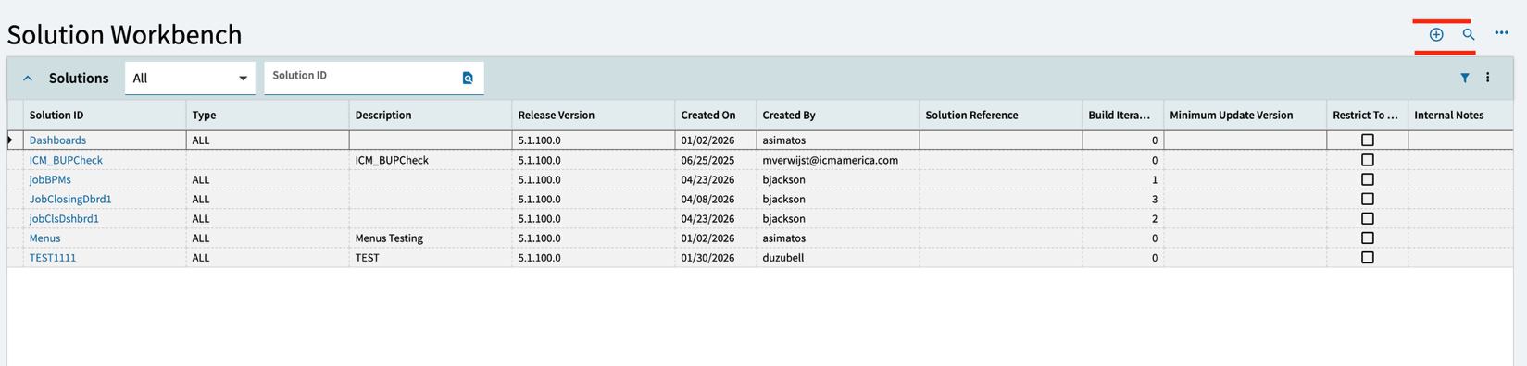This screenshot has height=366, width=1527.
Task: Click the '01/30/2026' created on cell
Action: click(716, 257)
